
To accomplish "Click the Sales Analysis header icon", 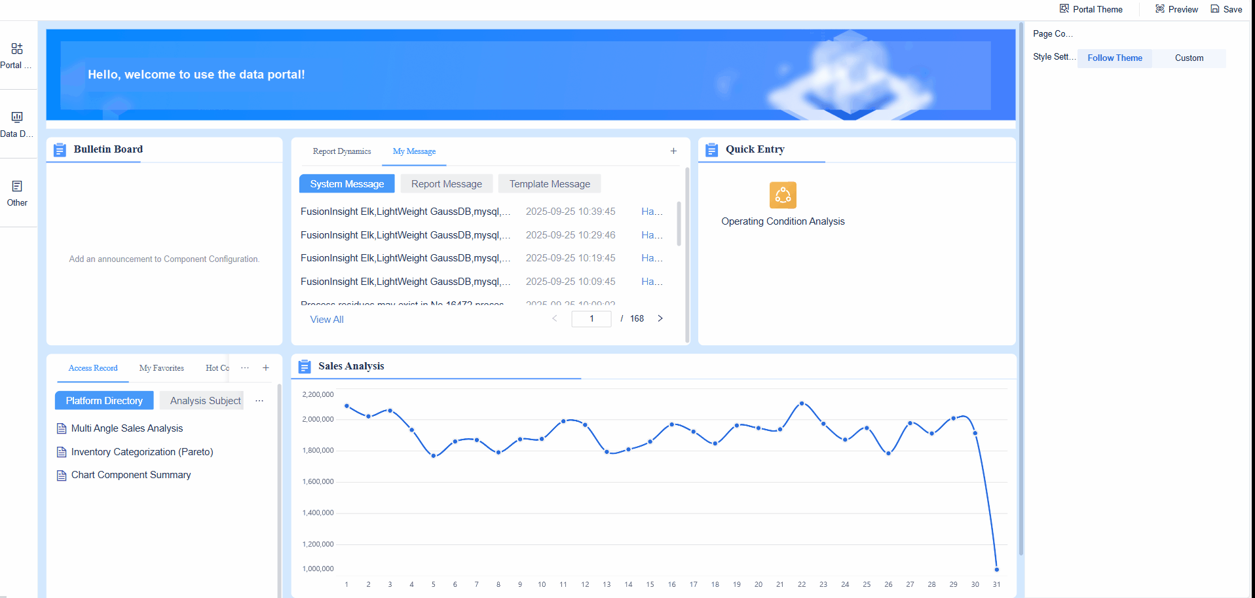I will click(x=305, y=367).
